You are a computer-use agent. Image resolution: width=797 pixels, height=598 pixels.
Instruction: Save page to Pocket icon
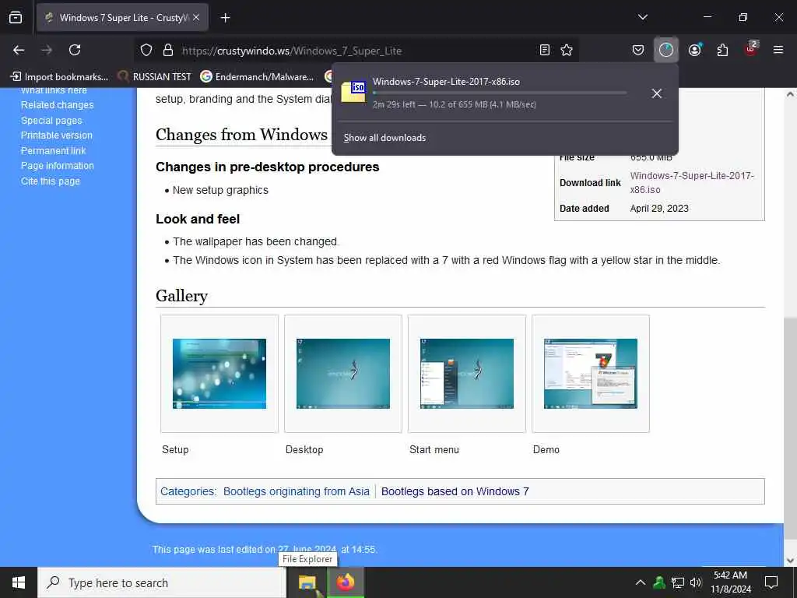(x=638, y=50)
